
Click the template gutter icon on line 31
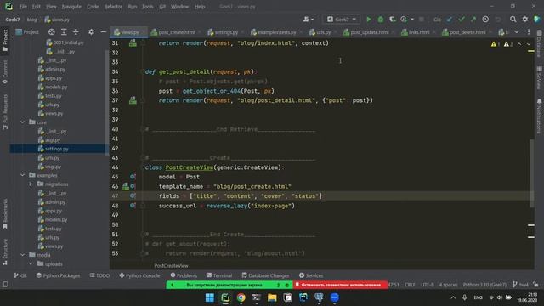pos(133,43)
